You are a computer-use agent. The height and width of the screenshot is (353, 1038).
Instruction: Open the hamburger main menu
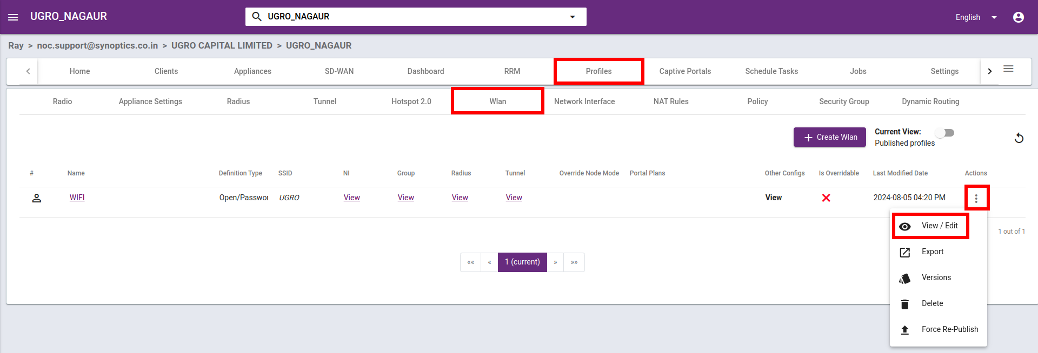point(13,17)
